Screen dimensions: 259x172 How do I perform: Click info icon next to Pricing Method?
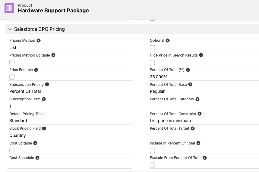pos(39,41)
